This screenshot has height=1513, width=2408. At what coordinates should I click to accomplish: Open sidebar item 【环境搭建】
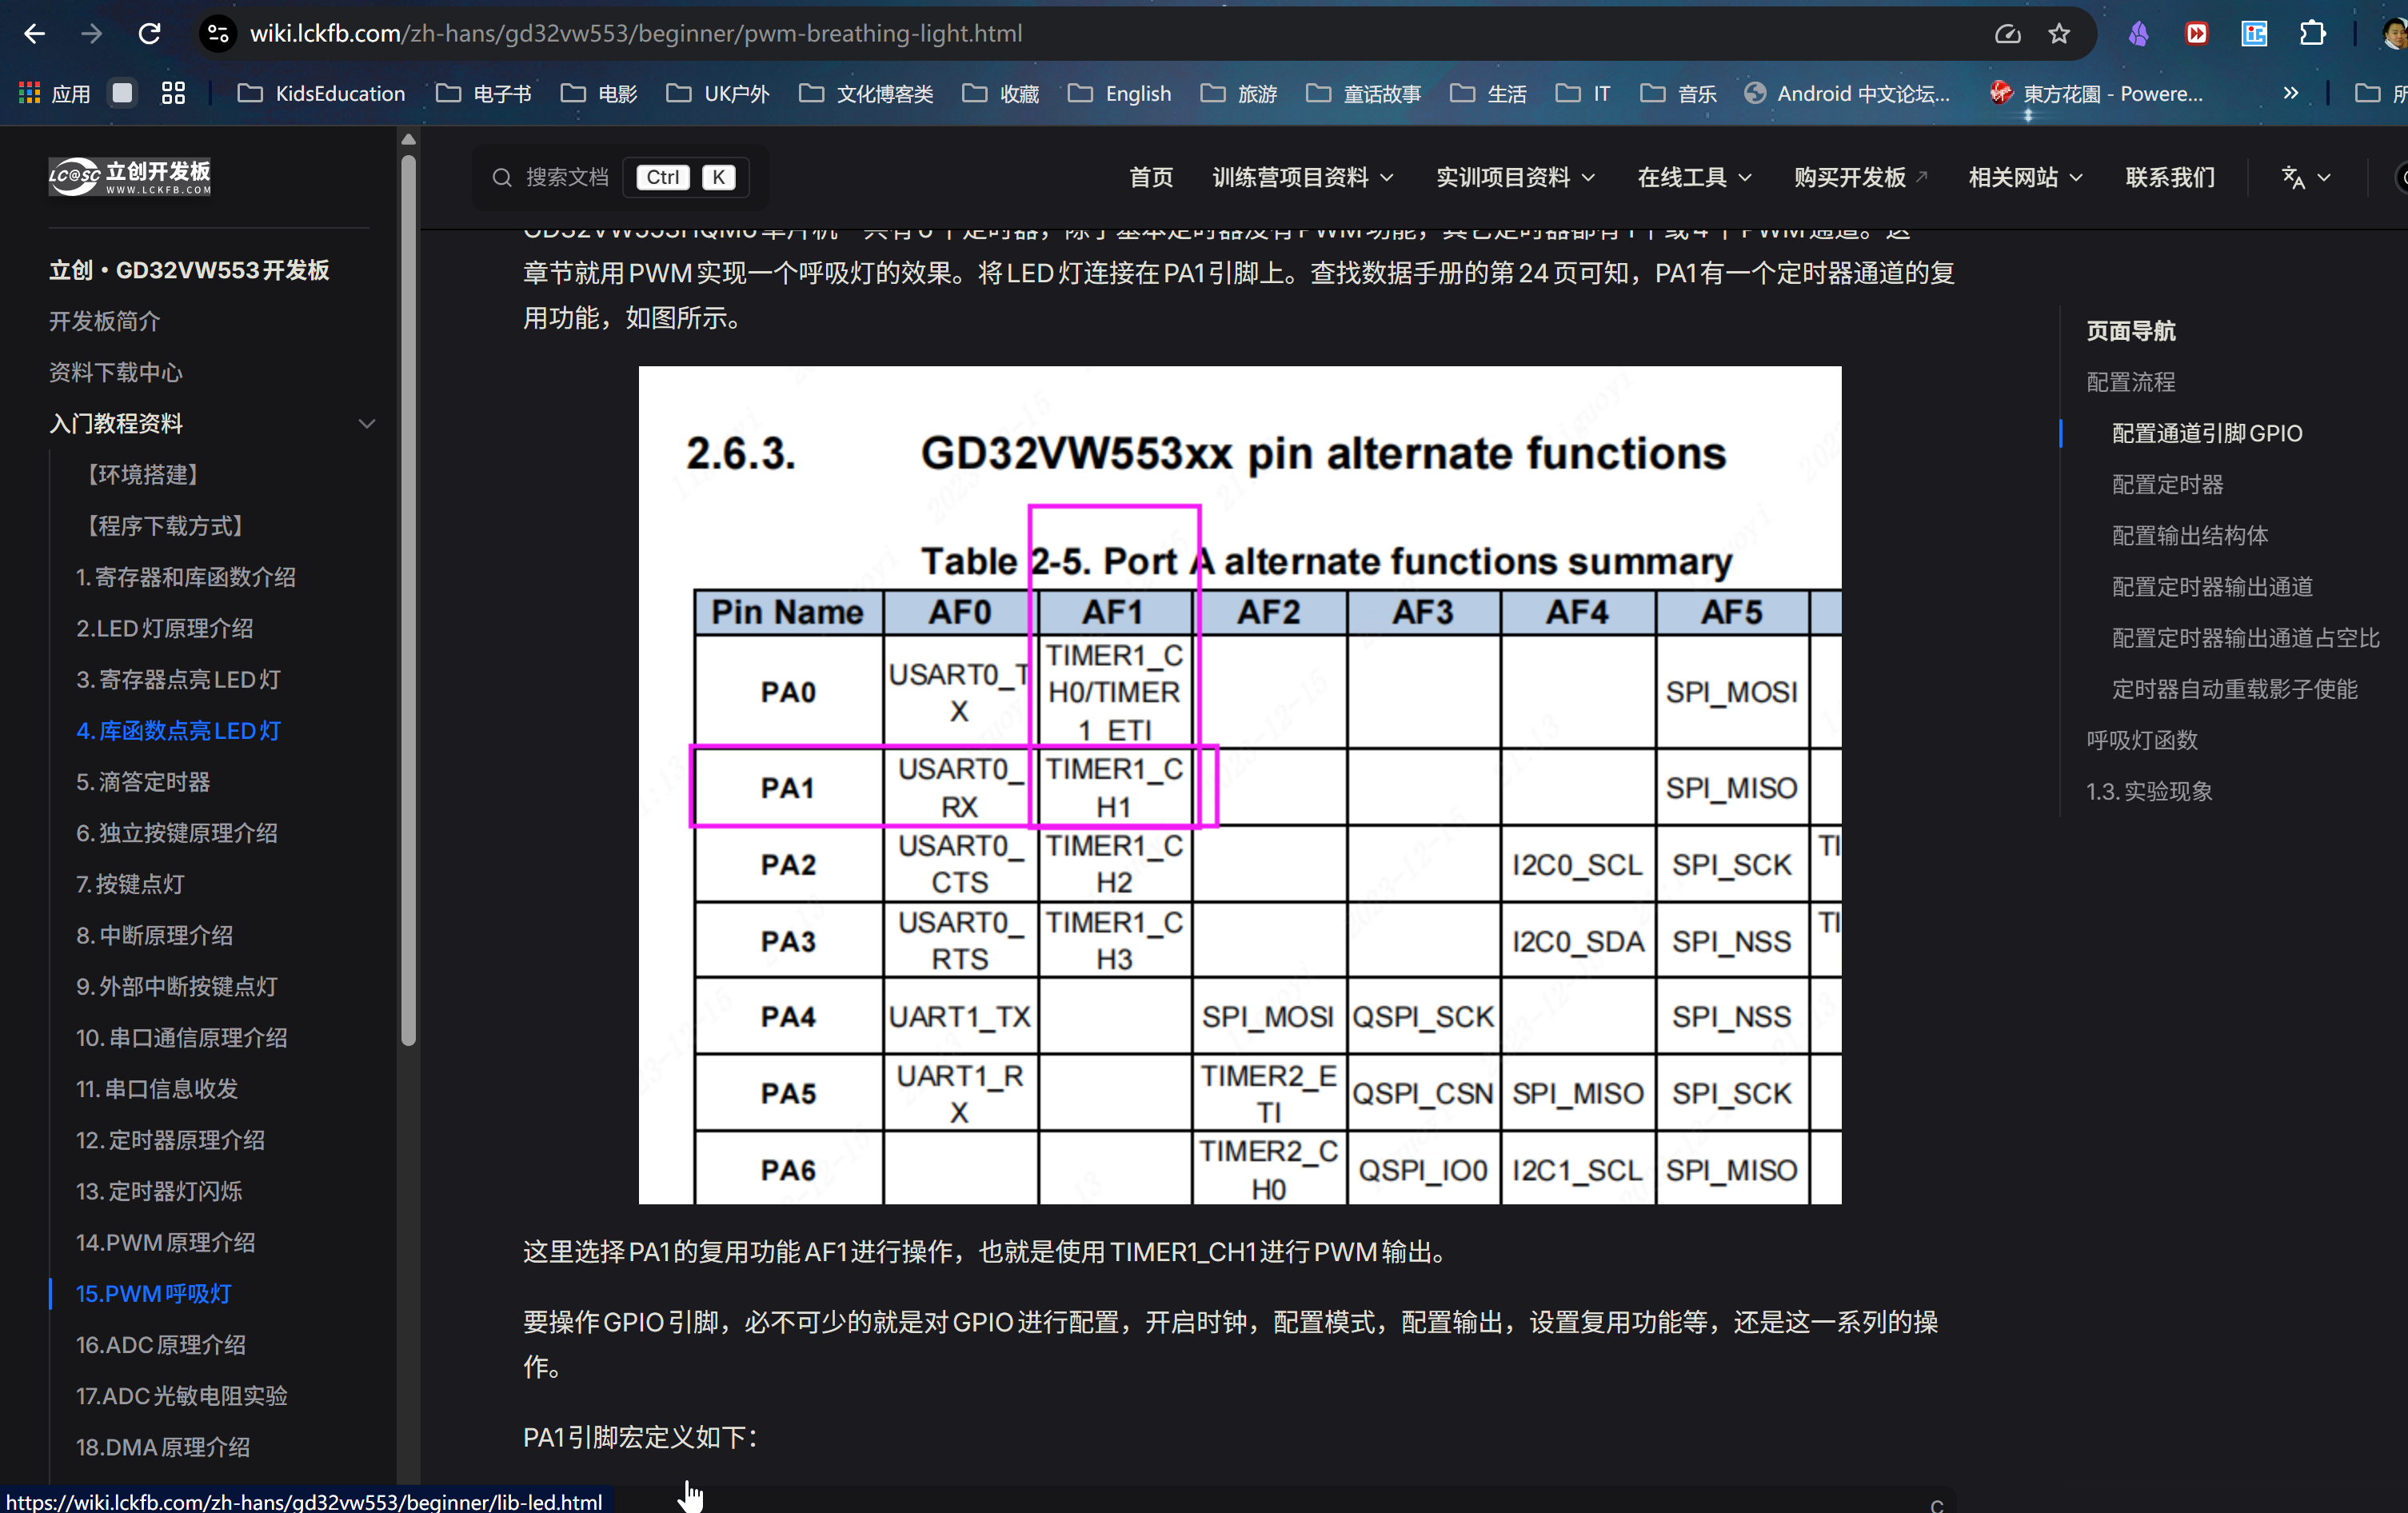tap(142, 474)
